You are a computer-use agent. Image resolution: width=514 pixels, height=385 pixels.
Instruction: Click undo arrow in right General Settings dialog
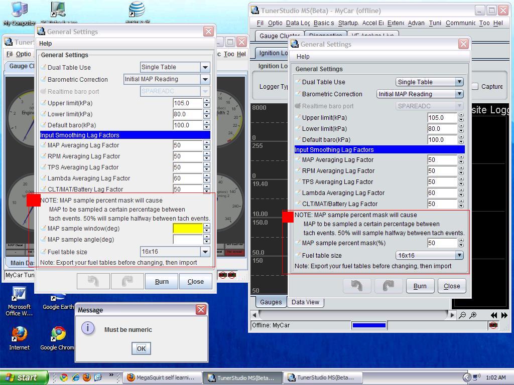357,286
